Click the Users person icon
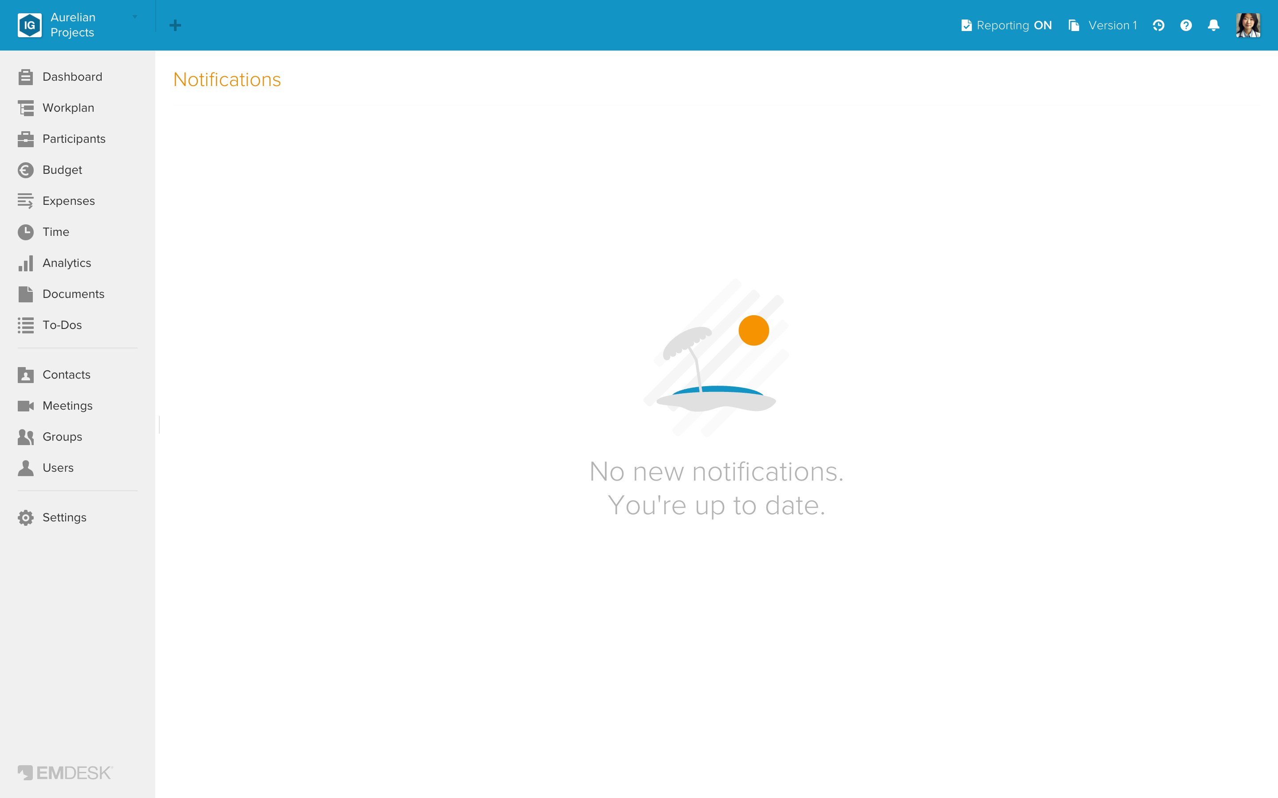This screenshot has height=798, width=1278. (25, 468)
